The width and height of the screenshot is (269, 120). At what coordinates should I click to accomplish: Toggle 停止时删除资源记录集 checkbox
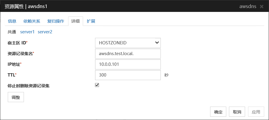(x=97, y=85)
